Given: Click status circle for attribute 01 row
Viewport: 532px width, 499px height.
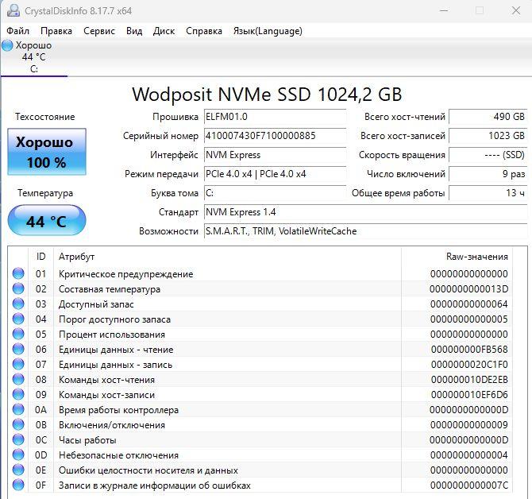Looking at the screenshot, I should click(18, 274).
